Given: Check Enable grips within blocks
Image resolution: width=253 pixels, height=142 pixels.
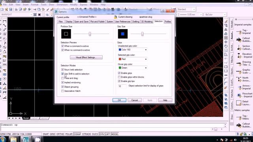Looking at the screenshot, I should tap(119, 77).
